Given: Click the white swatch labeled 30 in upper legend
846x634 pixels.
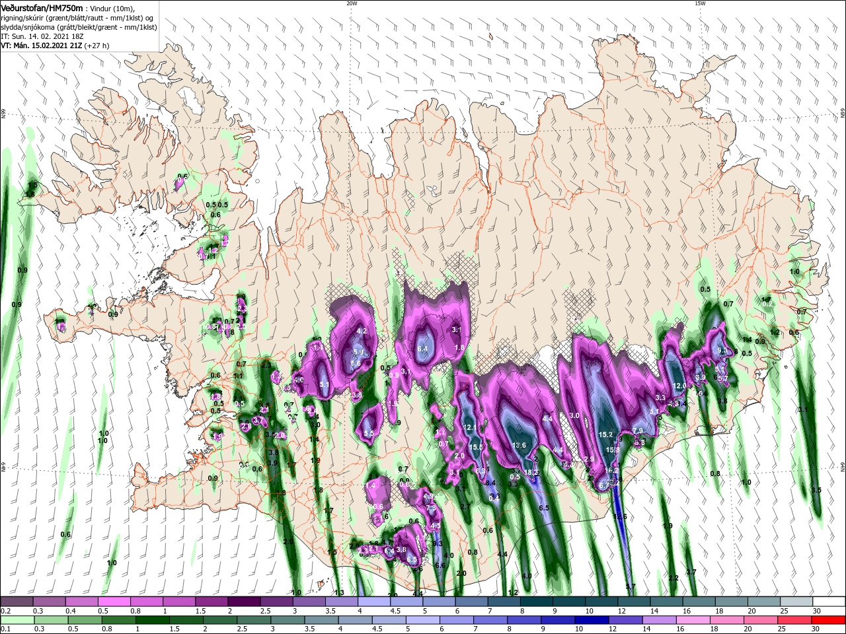Looking at the screenshot, I should click(829, 602).
